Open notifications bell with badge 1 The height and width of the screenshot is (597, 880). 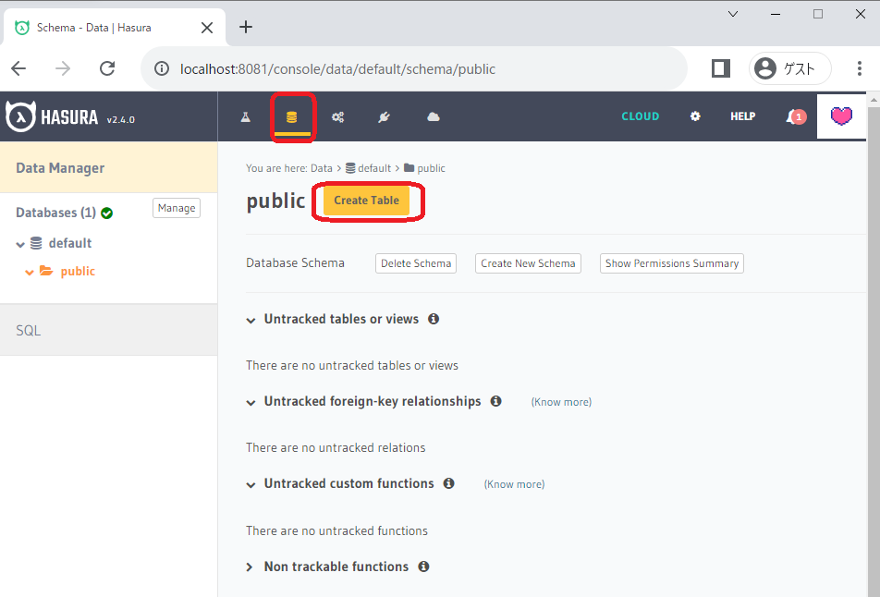[x=796, y=116]
